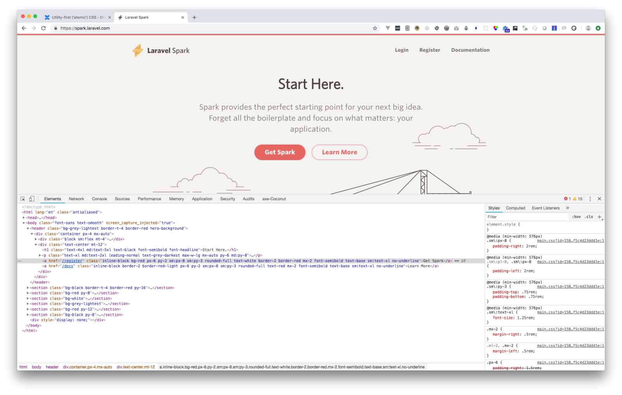The height and width of the screenshot is (395, 622).
Task: Open the Chrome profile avatar icon
Action: [x=588, y=28]
